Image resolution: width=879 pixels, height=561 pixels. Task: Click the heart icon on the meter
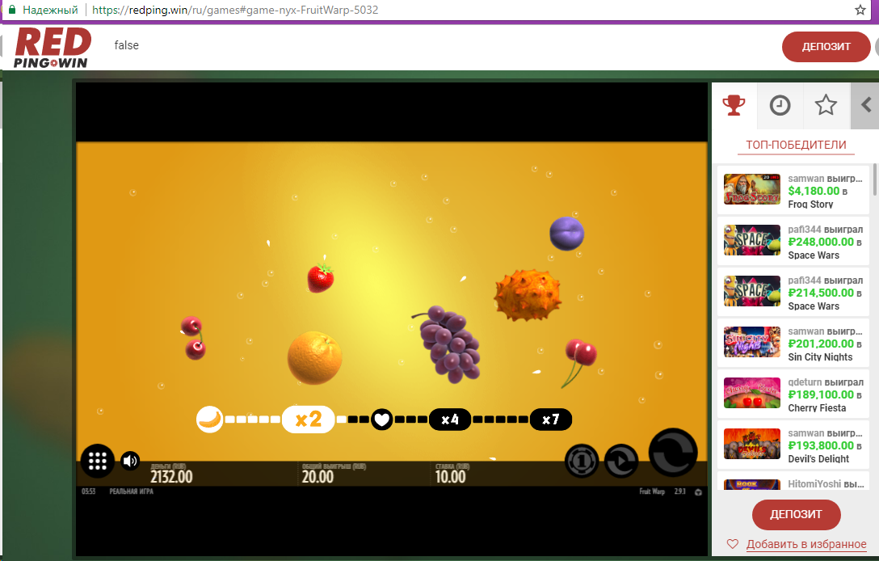coord(382,419)
